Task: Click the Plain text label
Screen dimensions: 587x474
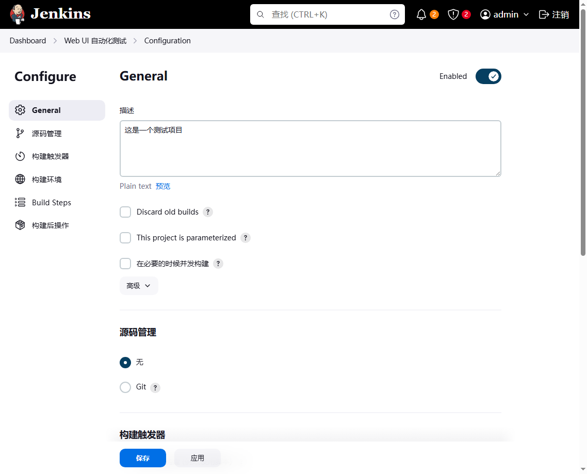Action: pos(136,186)
